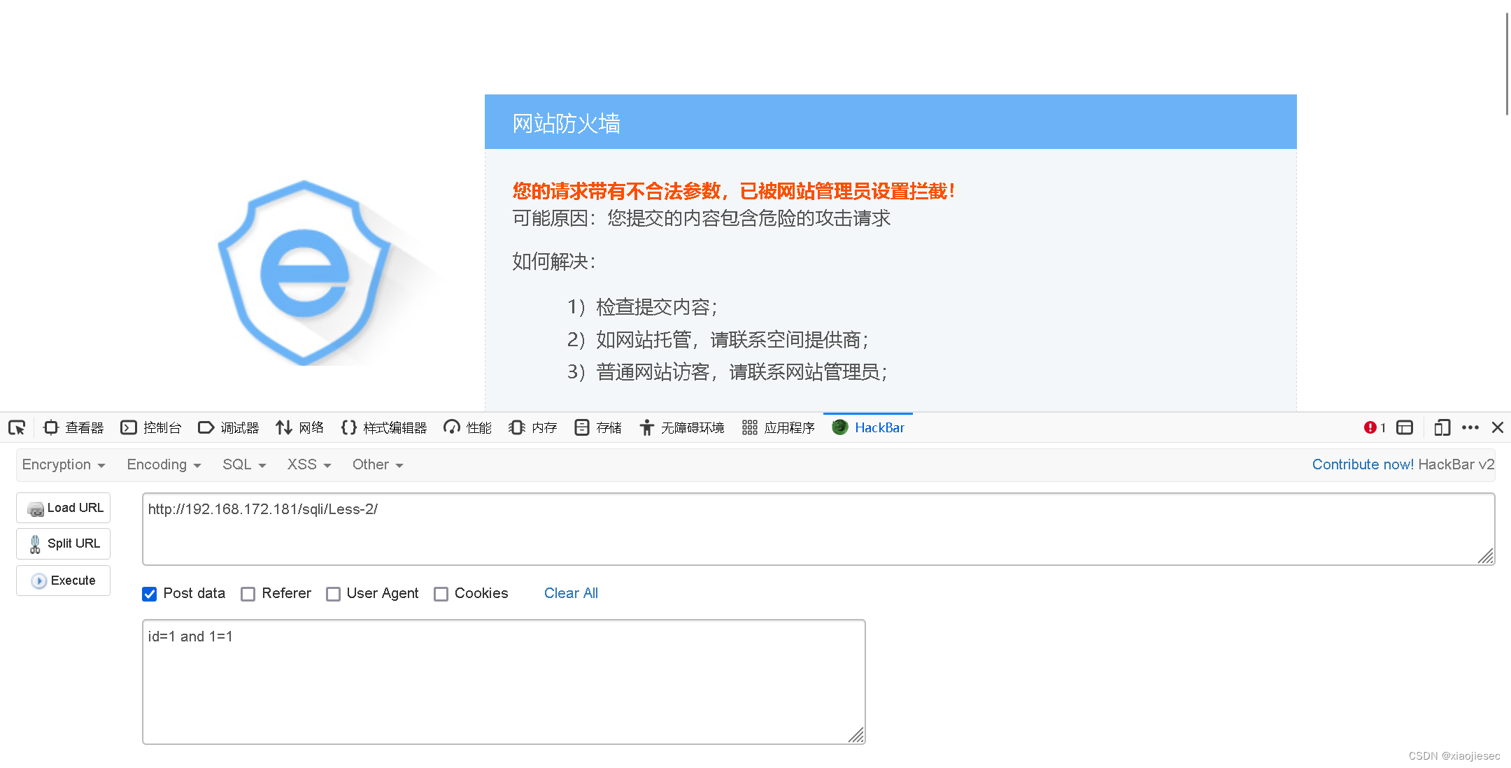The image size is (1511, 768).
Task: Open the Inspector (查看器) panel
Action: click(73, 427)
